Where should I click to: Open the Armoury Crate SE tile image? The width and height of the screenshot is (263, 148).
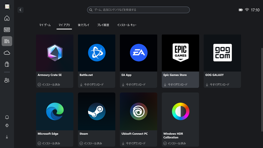pyautogui.click(x=55, y=53)
